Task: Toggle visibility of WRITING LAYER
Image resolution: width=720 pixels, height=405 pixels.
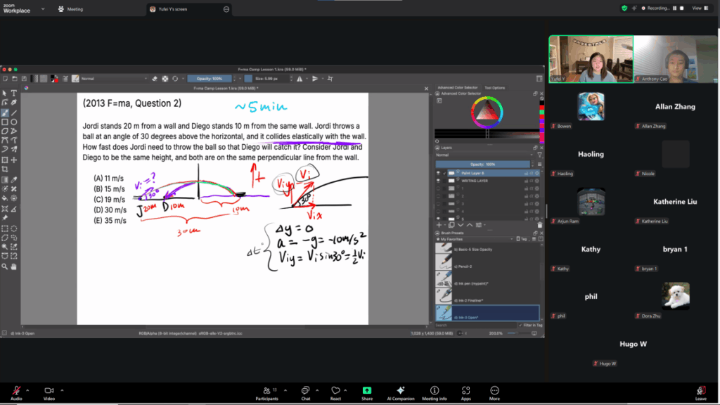Action: click(x=439, y=181)
